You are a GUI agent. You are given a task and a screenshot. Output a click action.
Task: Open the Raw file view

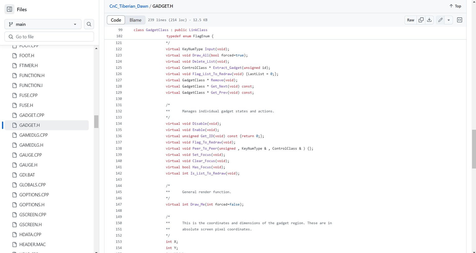[410, 20]
